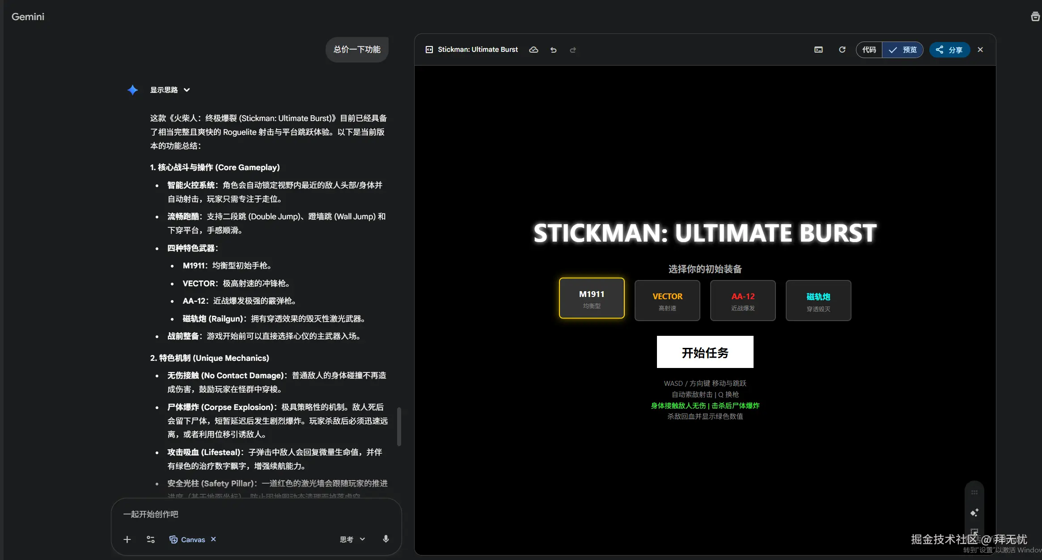
Task: Select the VECTOR weapon option
Action: pos(667,301)
